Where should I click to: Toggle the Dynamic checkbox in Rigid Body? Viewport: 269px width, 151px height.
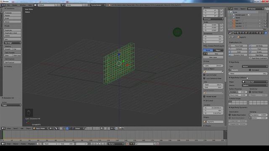[230, 70]
